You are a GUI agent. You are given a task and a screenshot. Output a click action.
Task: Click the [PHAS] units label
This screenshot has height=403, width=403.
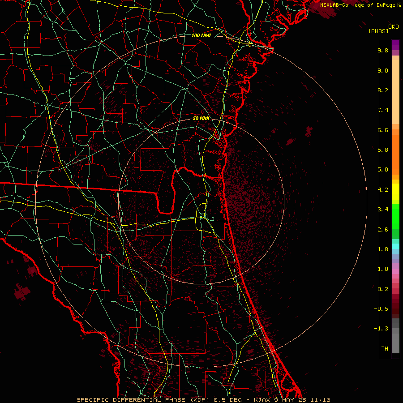[x=378, y=31]
